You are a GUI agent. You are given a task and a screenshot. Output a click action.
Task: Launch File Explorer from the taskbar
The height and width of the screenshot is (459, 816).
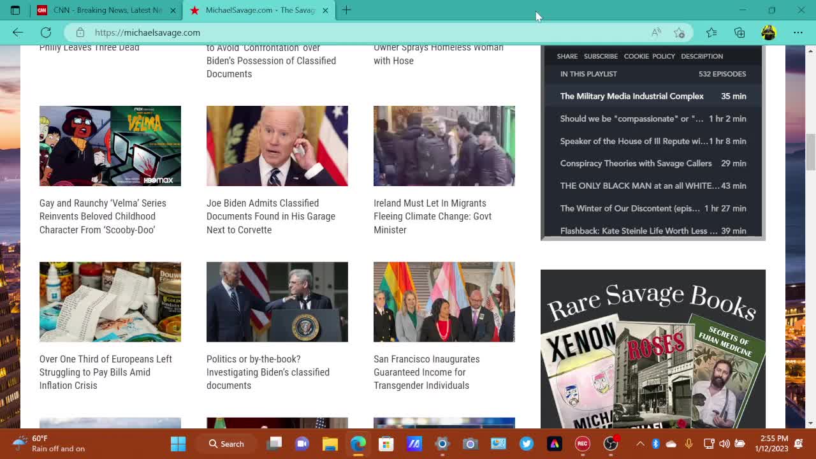pyautogui.click(x=330, y=444)
